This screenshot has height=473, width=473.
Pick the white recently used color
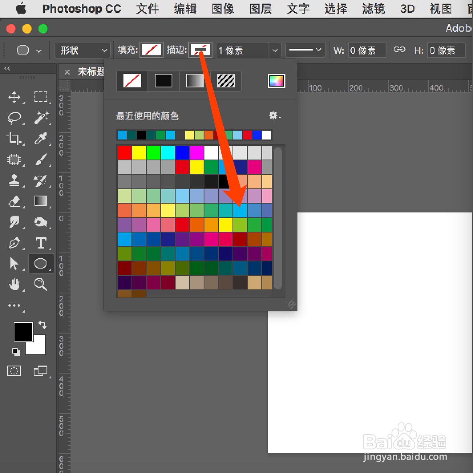click(267, 135)
